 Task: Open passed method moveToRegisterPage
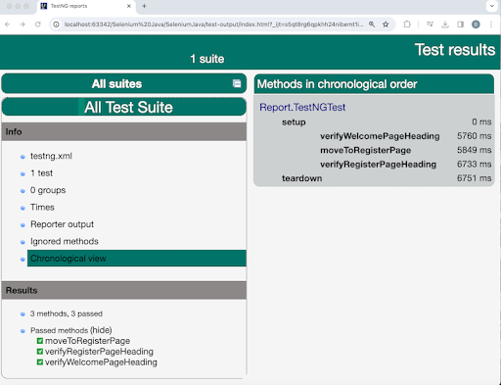click(x=87, y=341)
